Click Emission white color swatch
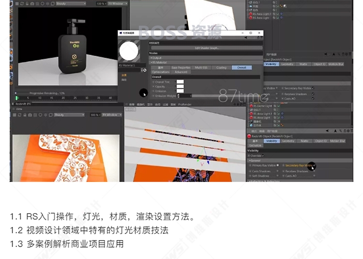This screenshot has height=259, width=363. (x=180, y=91)
